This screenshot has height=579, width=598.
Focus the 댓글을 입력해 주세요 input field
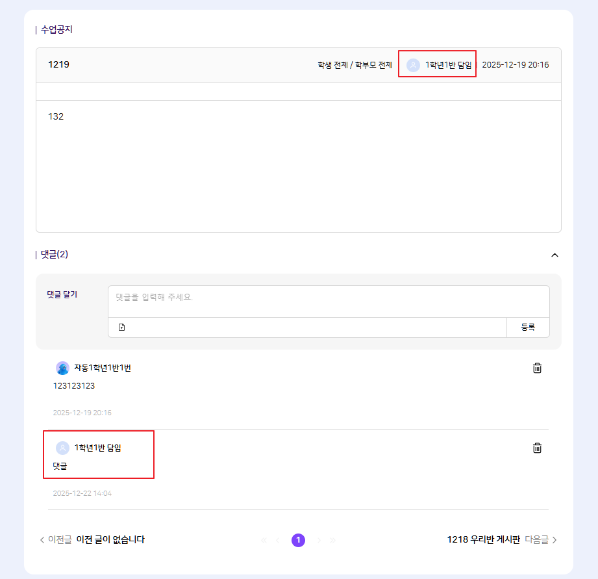[328, 302]
